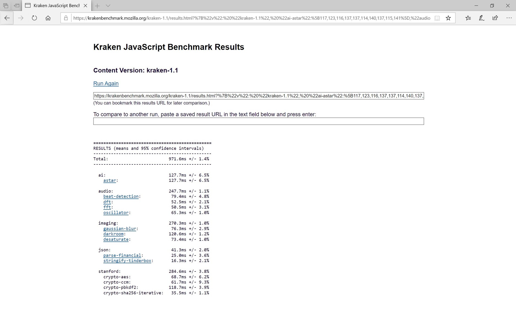Click the Content Version: kraken-1.1 heading
This screenshot has height=330, width=516.
136,70
